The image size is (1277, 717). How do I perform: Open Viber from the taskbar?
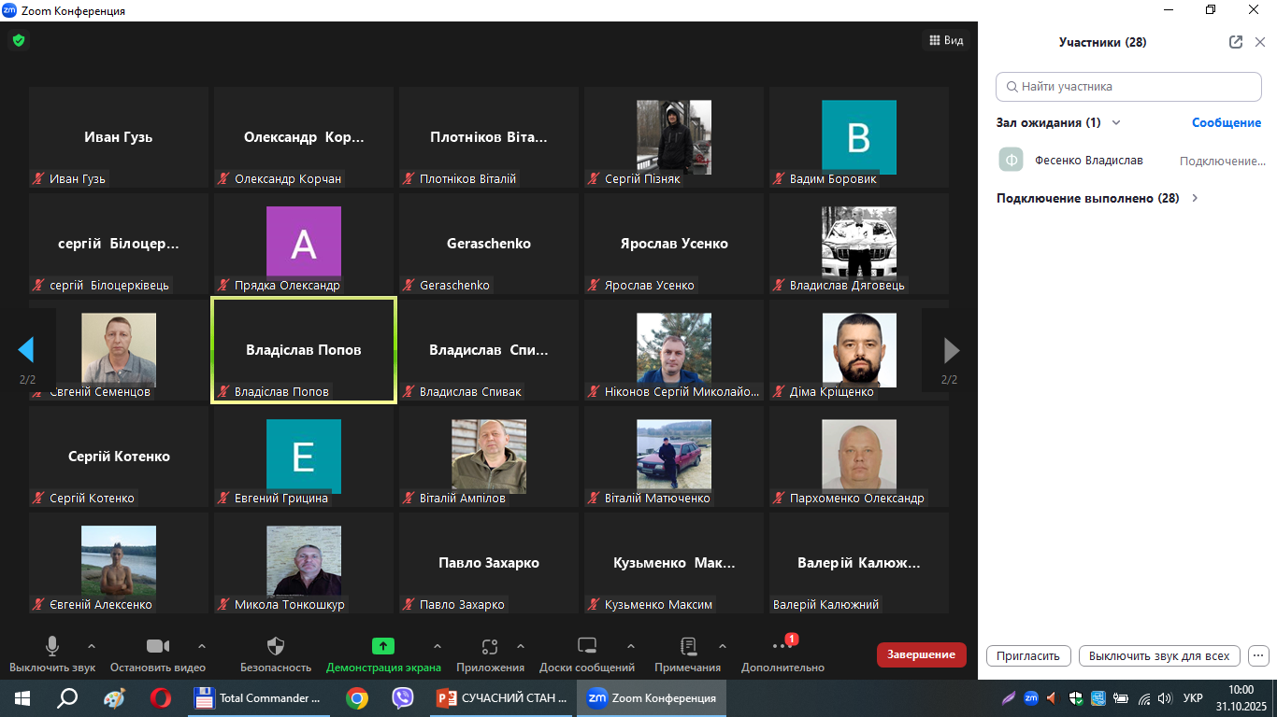(x=403, y=698)
